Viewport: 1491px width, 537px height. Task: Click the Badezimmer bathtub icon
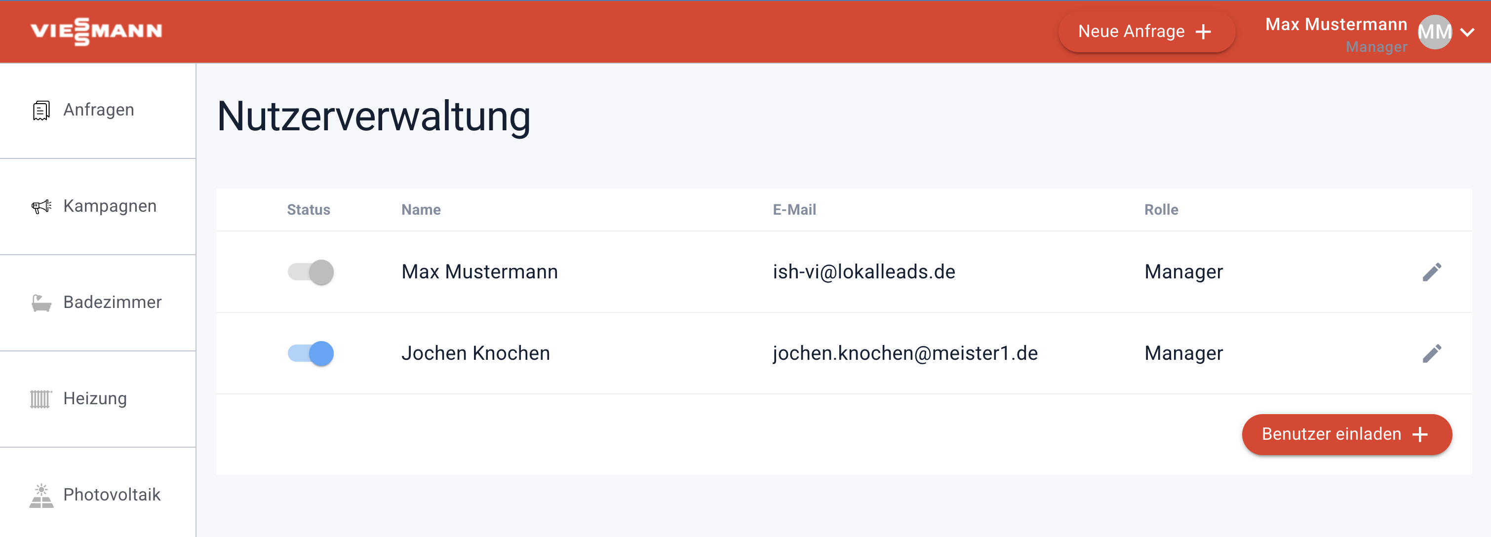(41, 303)
